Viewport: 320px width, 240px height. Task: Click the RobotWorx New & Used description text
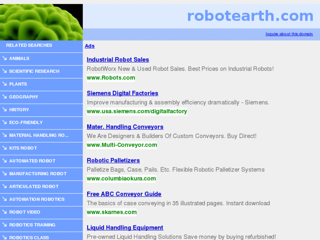tap(180, 69)
